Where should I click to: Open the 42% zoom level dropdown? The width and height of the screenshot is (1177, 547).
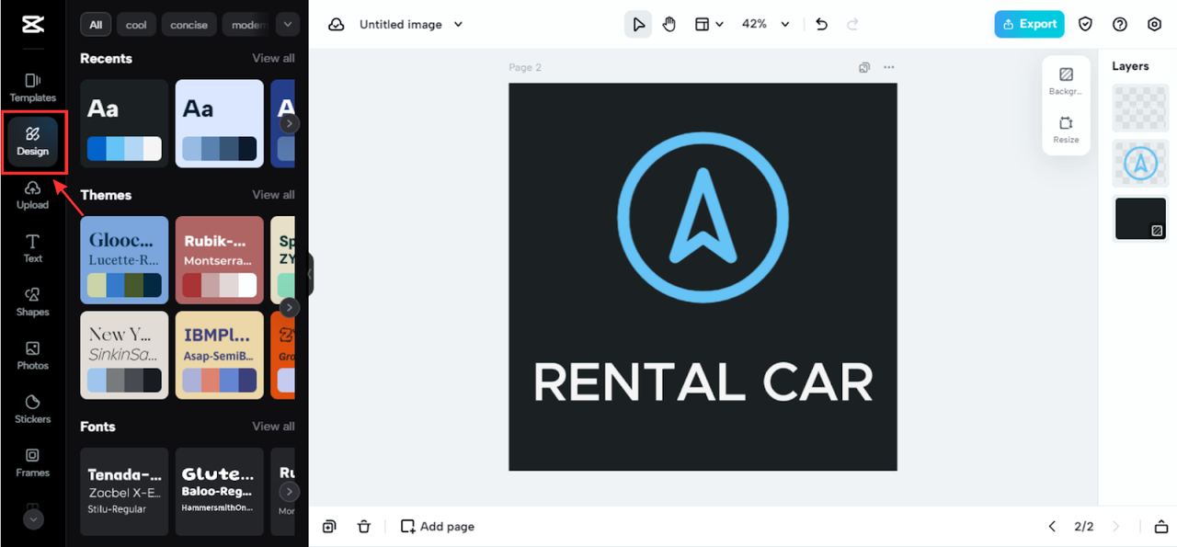pos(766,25)
